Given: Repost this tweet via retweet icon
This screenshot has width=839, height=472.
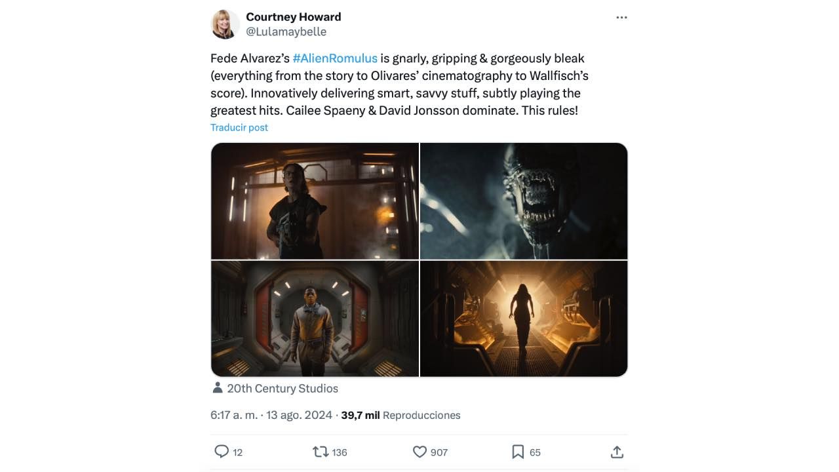Looking at the screenshot, I should (321, 452).
